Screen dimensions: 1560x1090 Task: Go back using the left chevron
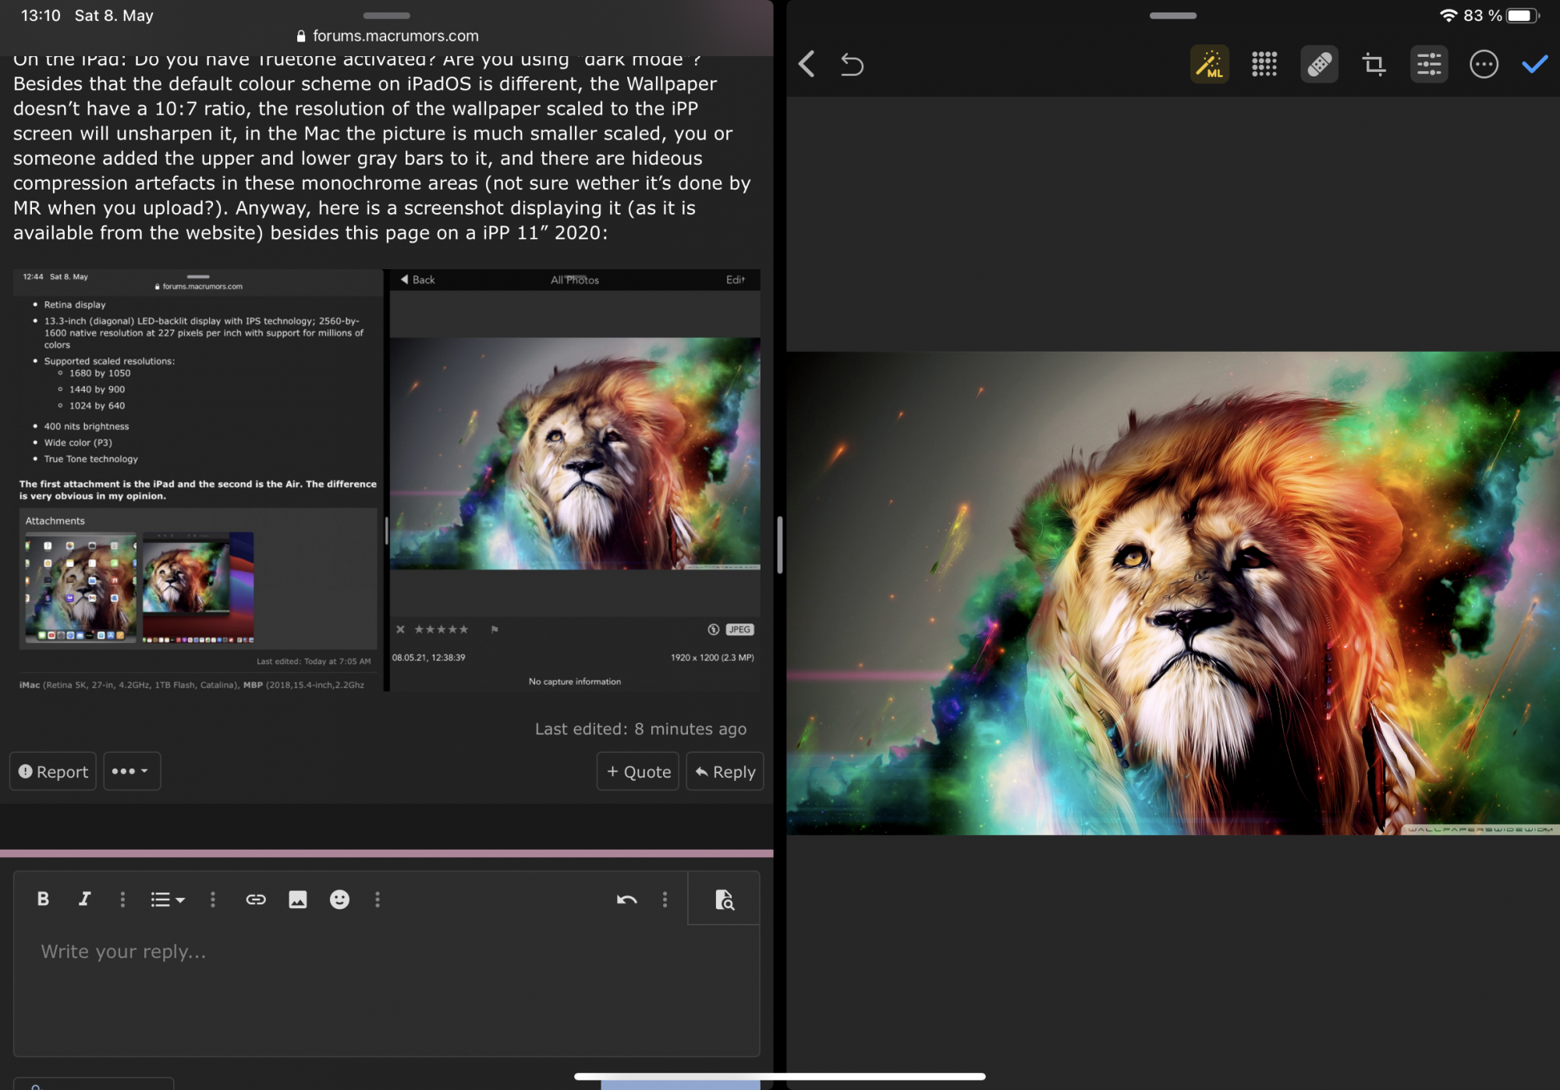807,64
